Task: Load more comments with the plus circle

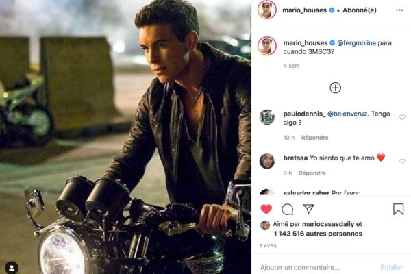Action: click(x=335, y=88)
